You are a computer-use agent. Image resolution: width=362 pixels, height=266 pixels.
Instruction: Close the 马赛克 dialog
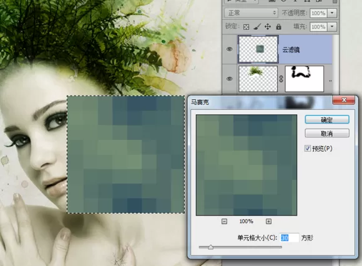343,100
